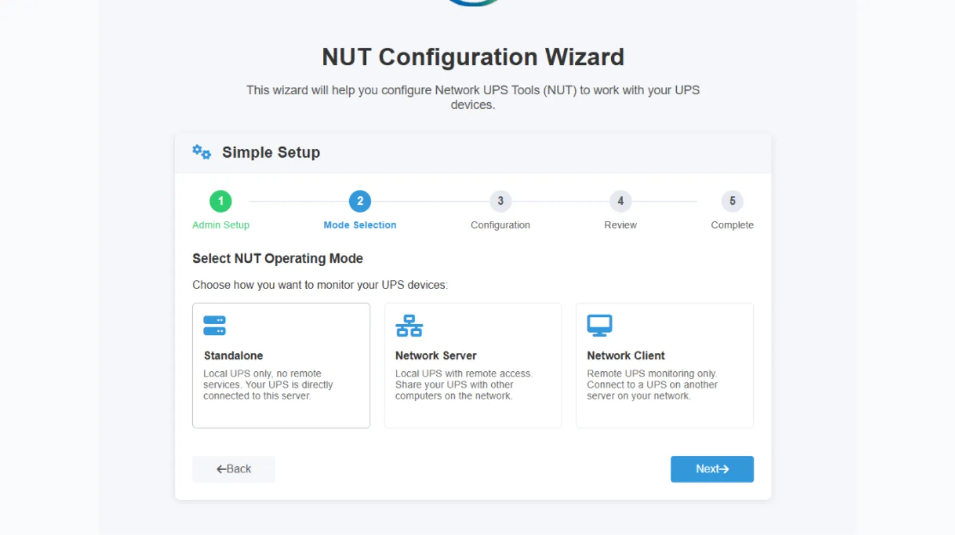Choose the Network Server mode title

(436, 356)
